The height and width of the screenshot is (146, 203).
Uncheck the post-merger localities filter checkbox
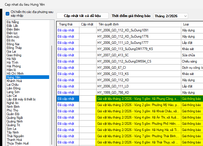[x=7, y=14]
